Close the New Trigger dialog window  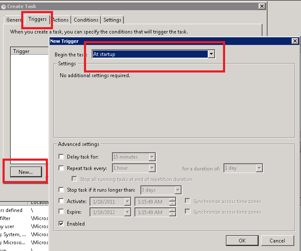(x=295, y=41)
